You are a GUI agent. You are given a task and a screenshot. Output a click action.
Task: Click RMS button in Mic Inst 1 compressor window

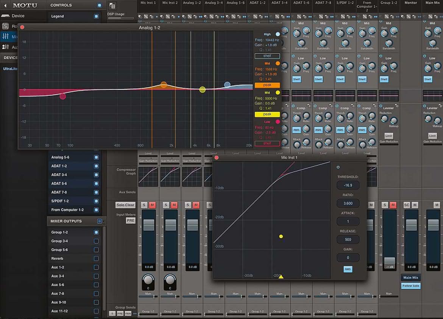[x=348, y=269]
